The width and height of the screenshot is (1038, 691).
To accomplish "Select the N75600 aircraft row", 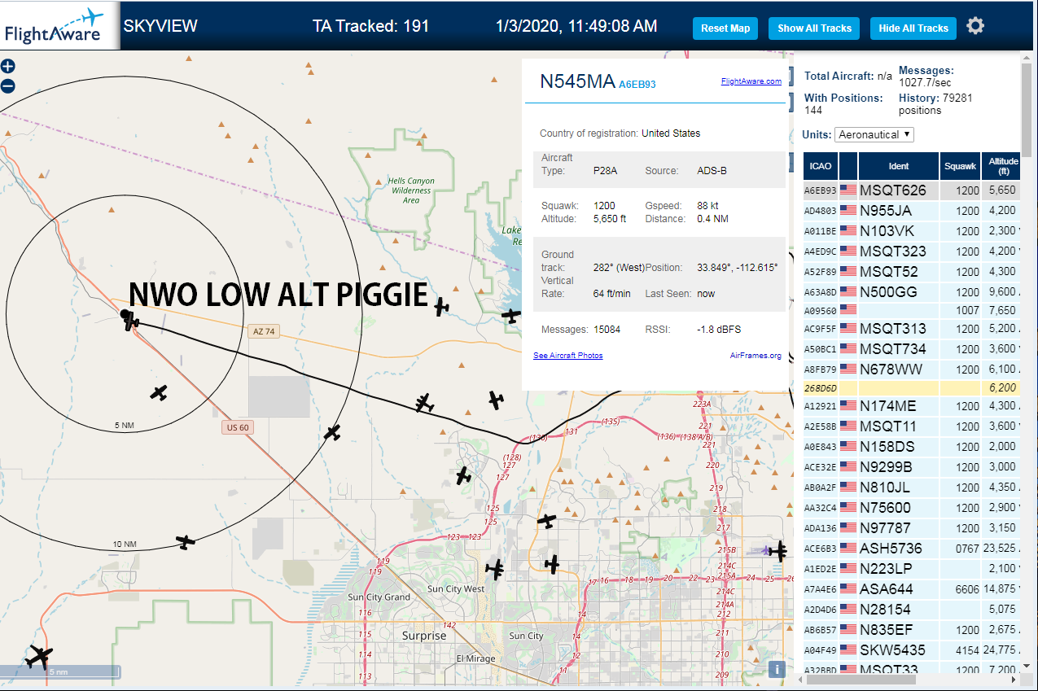I will point(912,508).
